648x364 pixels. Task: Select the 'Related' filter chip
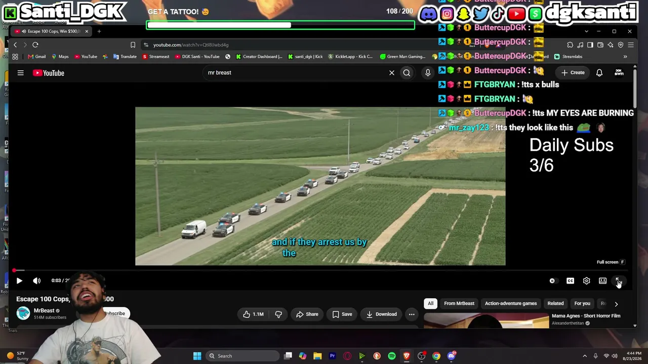(555, 303)
